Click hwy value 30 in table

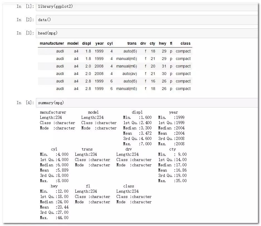coord(164,74)
